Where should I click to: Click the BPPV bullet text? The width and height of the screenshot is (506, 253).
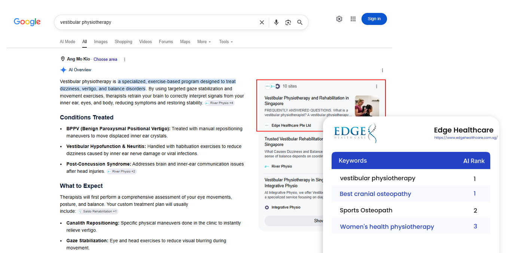[154, 132]
